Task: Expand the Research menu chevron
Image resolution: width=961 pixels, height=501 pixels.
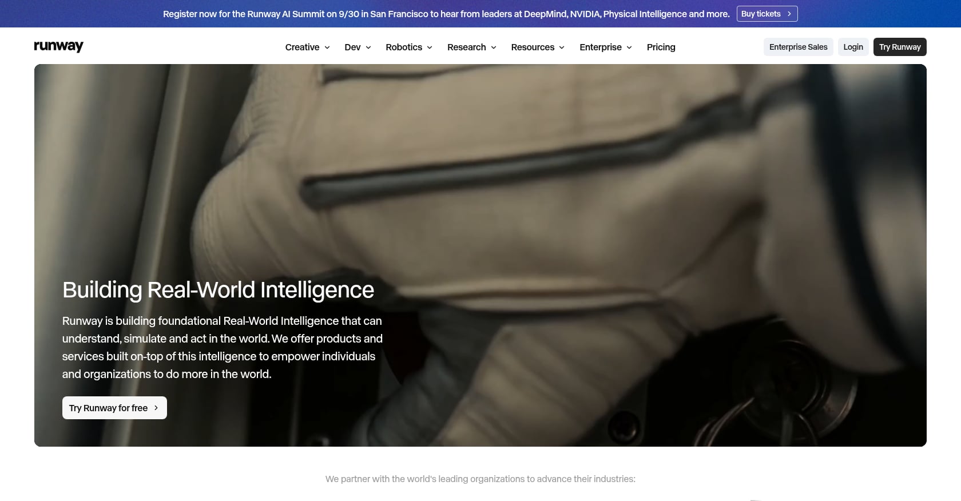Action: pos(494,47)
